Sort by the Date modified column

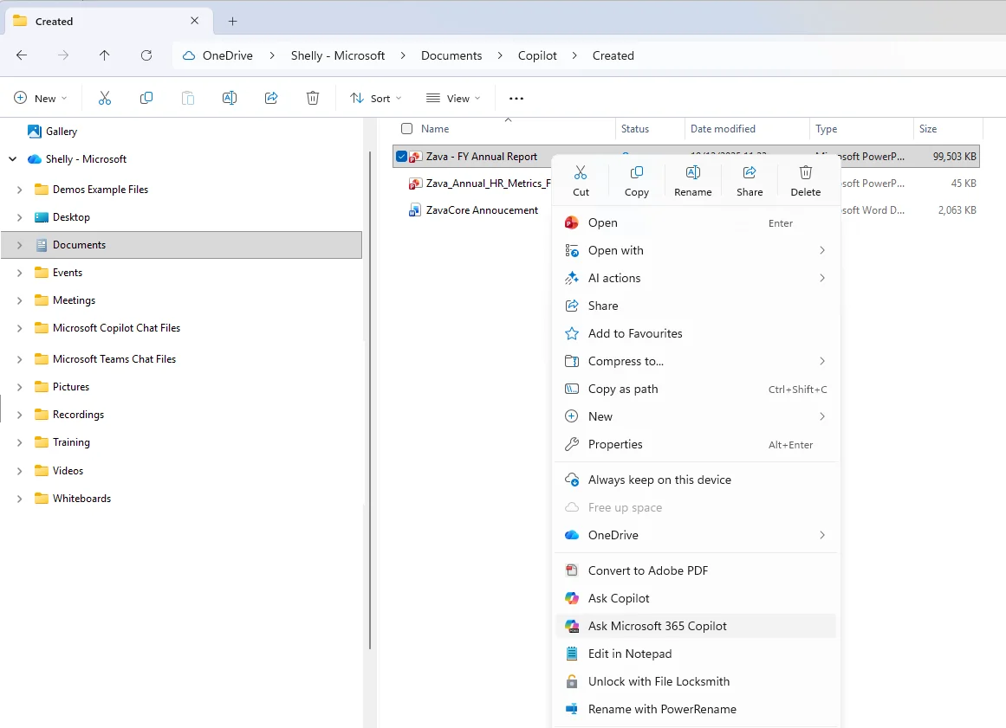(747, 129)
